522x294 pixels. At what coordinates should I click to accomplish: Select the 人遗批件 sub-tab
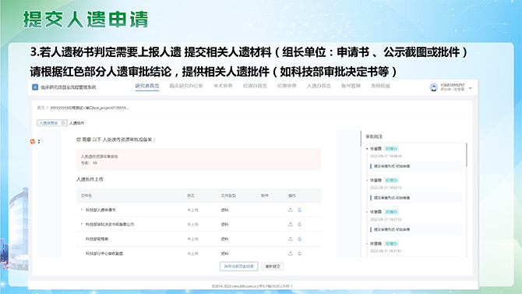coord(77,123)
